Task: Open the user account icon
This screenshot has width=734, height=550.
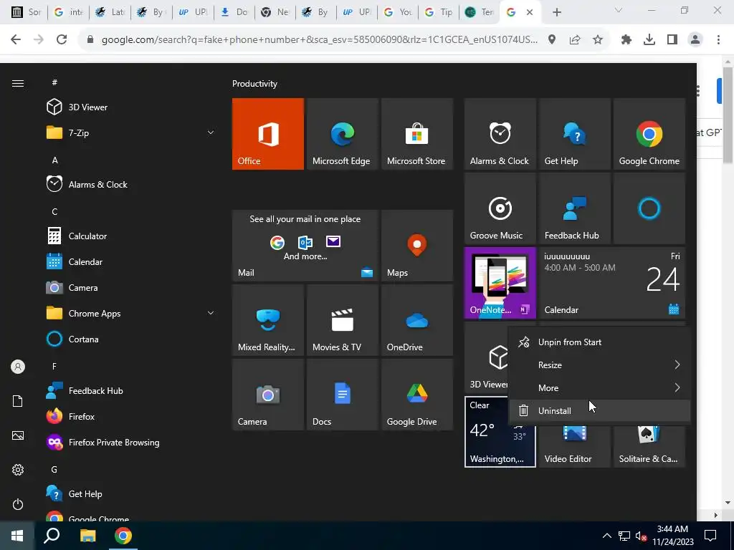Action: click(x=18, y=367)
